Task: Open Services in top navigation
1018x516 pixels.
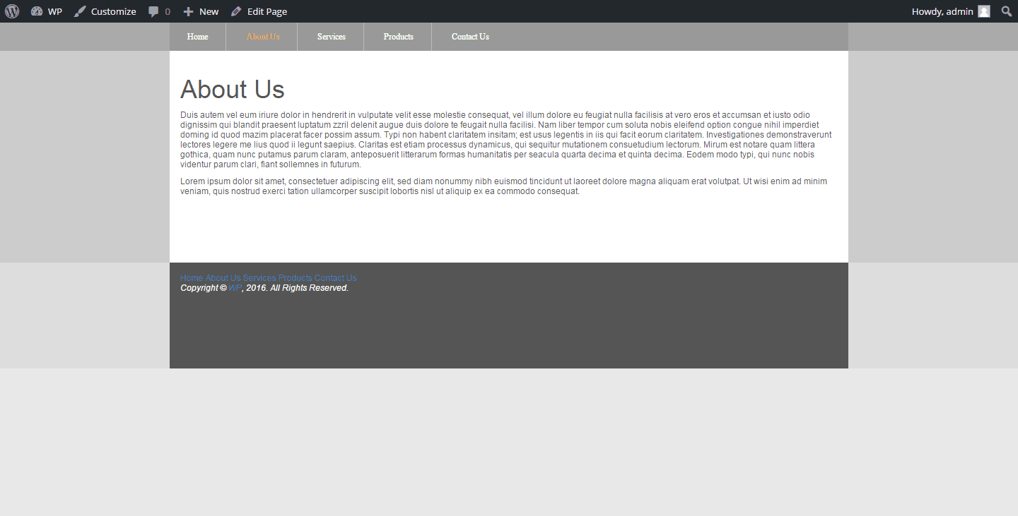Action: [331, 37]
